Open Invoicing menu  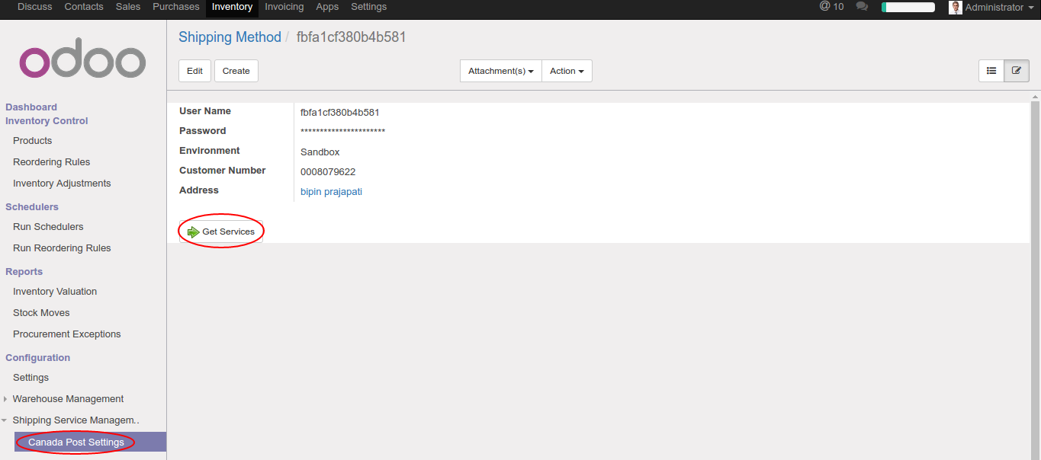tap(284, 7)
